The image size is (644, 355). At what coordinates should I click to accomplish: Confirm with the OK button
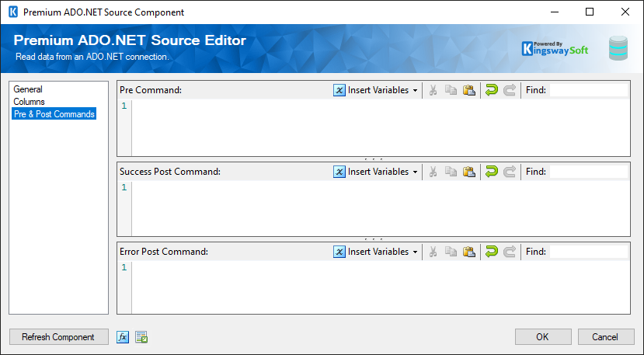coord(542,337)
